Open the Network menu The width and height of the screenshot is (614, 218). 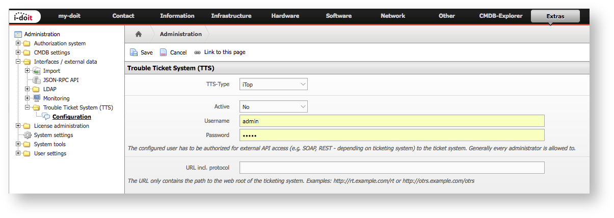click(x=393, y=16)
